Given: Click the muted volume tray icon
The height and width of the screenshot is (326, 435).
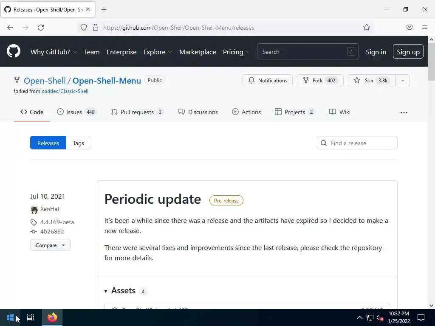Looking at the screenshot, I should coord(380,318).
